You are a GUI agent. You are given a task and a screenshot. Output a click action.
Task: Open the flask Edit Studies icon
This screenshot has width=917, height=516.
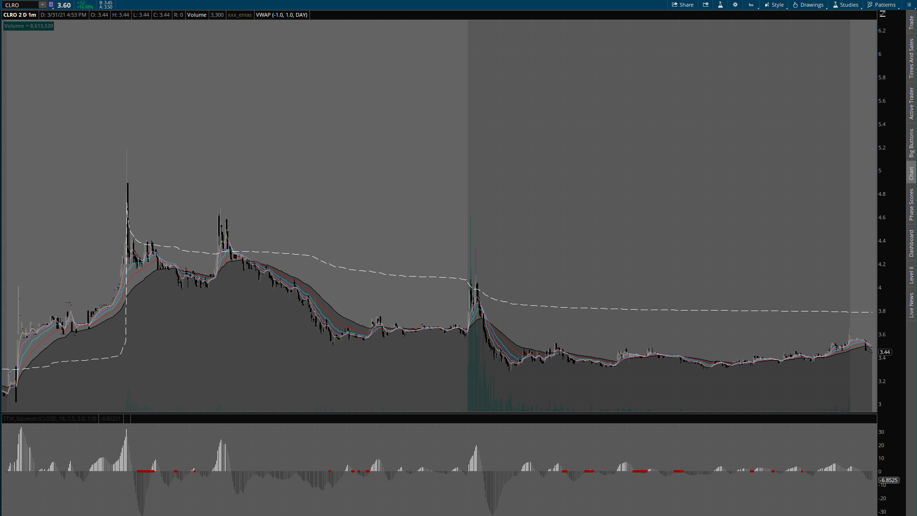pyautogui.click(x=720, y=5)
